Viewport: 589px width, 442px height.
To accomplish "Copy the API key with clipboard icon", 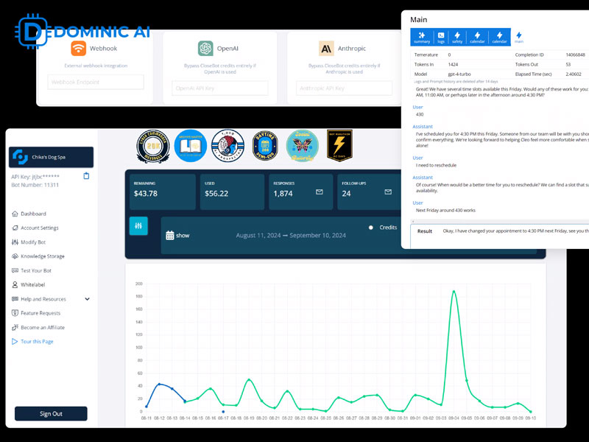I will (86, 176).
